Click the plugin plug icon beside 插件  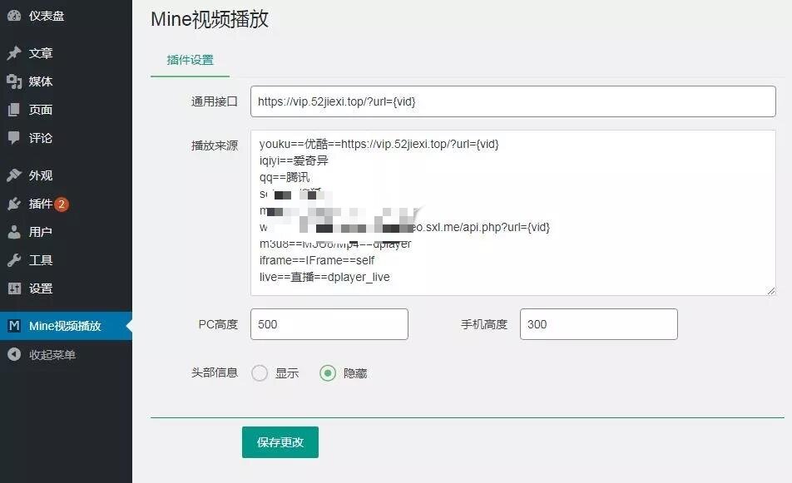click(14, 204)
